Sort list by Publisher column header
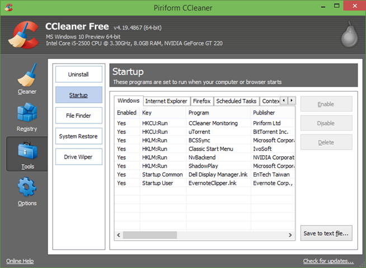This screenshot has width=366, height=268. (x=273, y=113)
